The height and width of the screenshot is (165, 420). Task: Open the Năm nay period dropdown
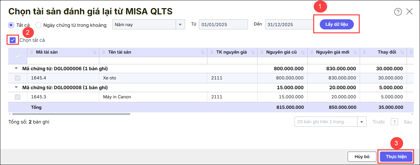pos(181,25)
